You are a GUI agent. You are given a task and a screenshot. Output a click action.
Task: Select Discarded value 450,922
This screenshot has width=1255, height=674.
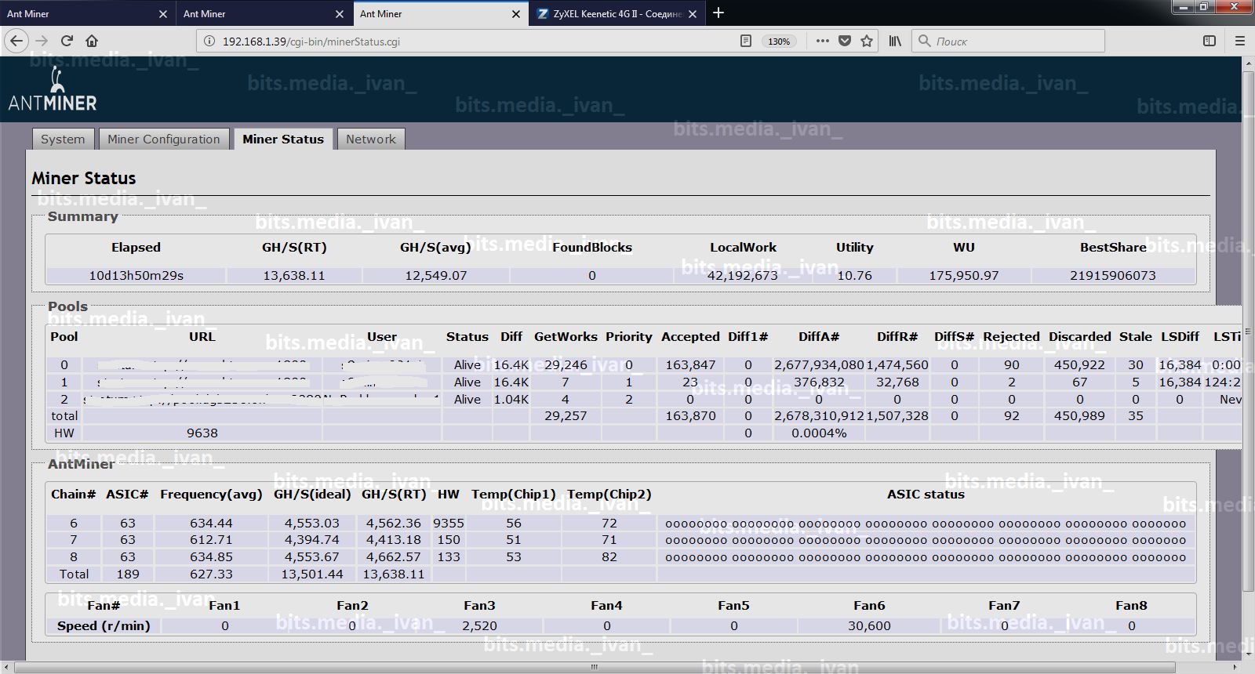pyautogui.click(x=1079, y=364)
